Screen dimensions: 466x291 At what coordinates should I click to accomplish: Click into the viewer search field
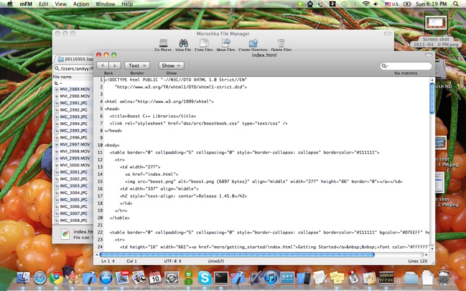tap(408, 66)
